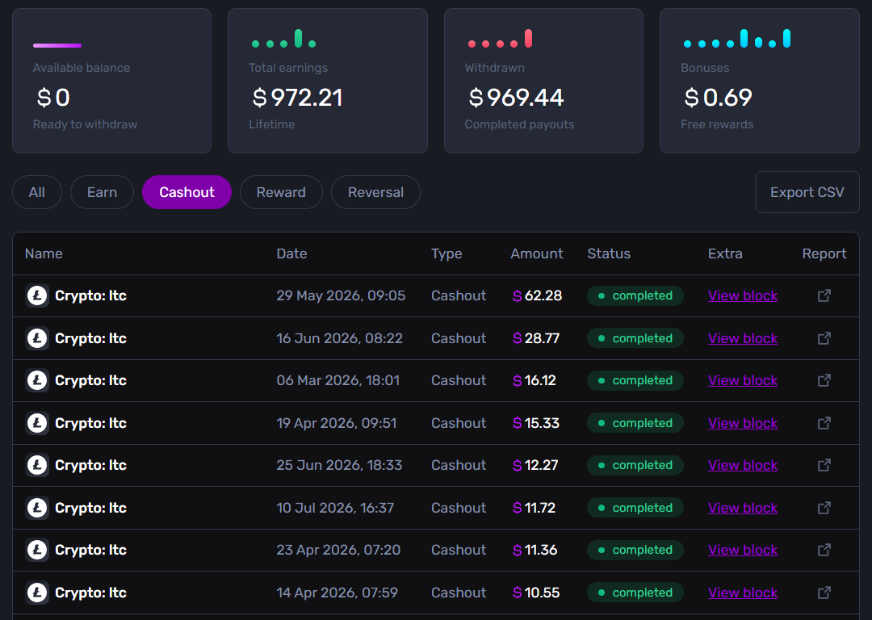Click the $972.21 total earnings value
The image size is (872, 620).
[x=297, y=98]
